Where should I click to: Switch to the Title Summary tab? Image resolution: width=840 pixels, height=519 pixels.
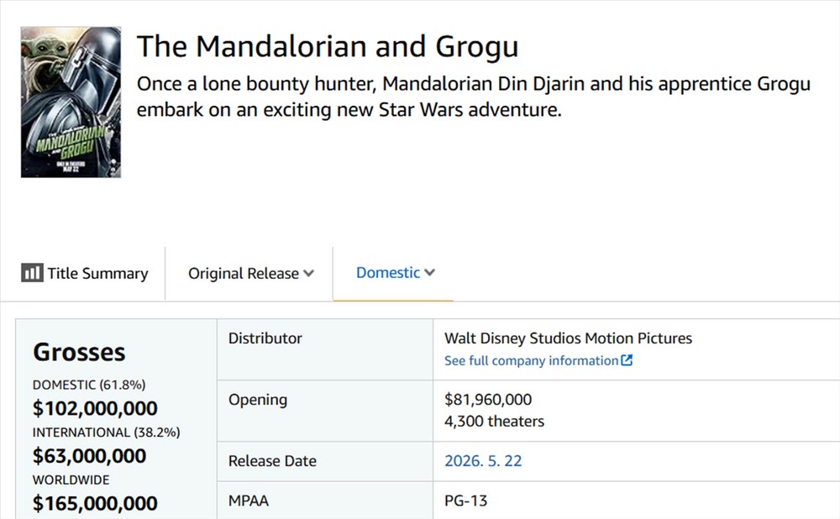tap(85, 273)
